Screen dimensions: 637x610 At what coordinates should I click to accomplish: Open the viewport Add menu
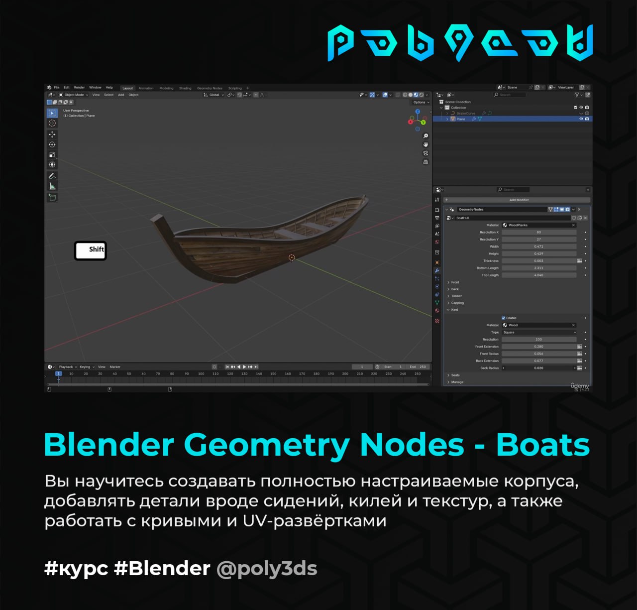[121, 95]
